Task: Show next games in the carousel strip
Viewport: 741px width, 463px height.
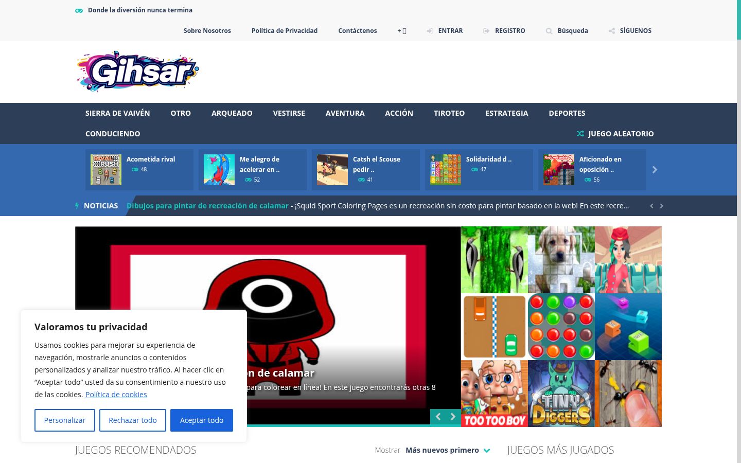Action: 655,170
